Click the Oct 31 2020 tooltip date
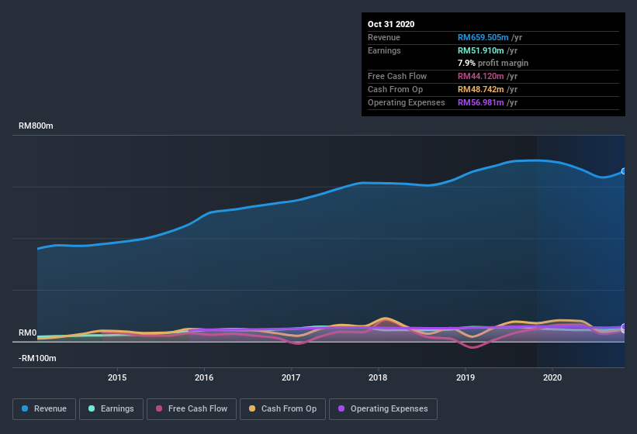The width and height of the screenshot is (637, 434). click(x=391, y=24)
